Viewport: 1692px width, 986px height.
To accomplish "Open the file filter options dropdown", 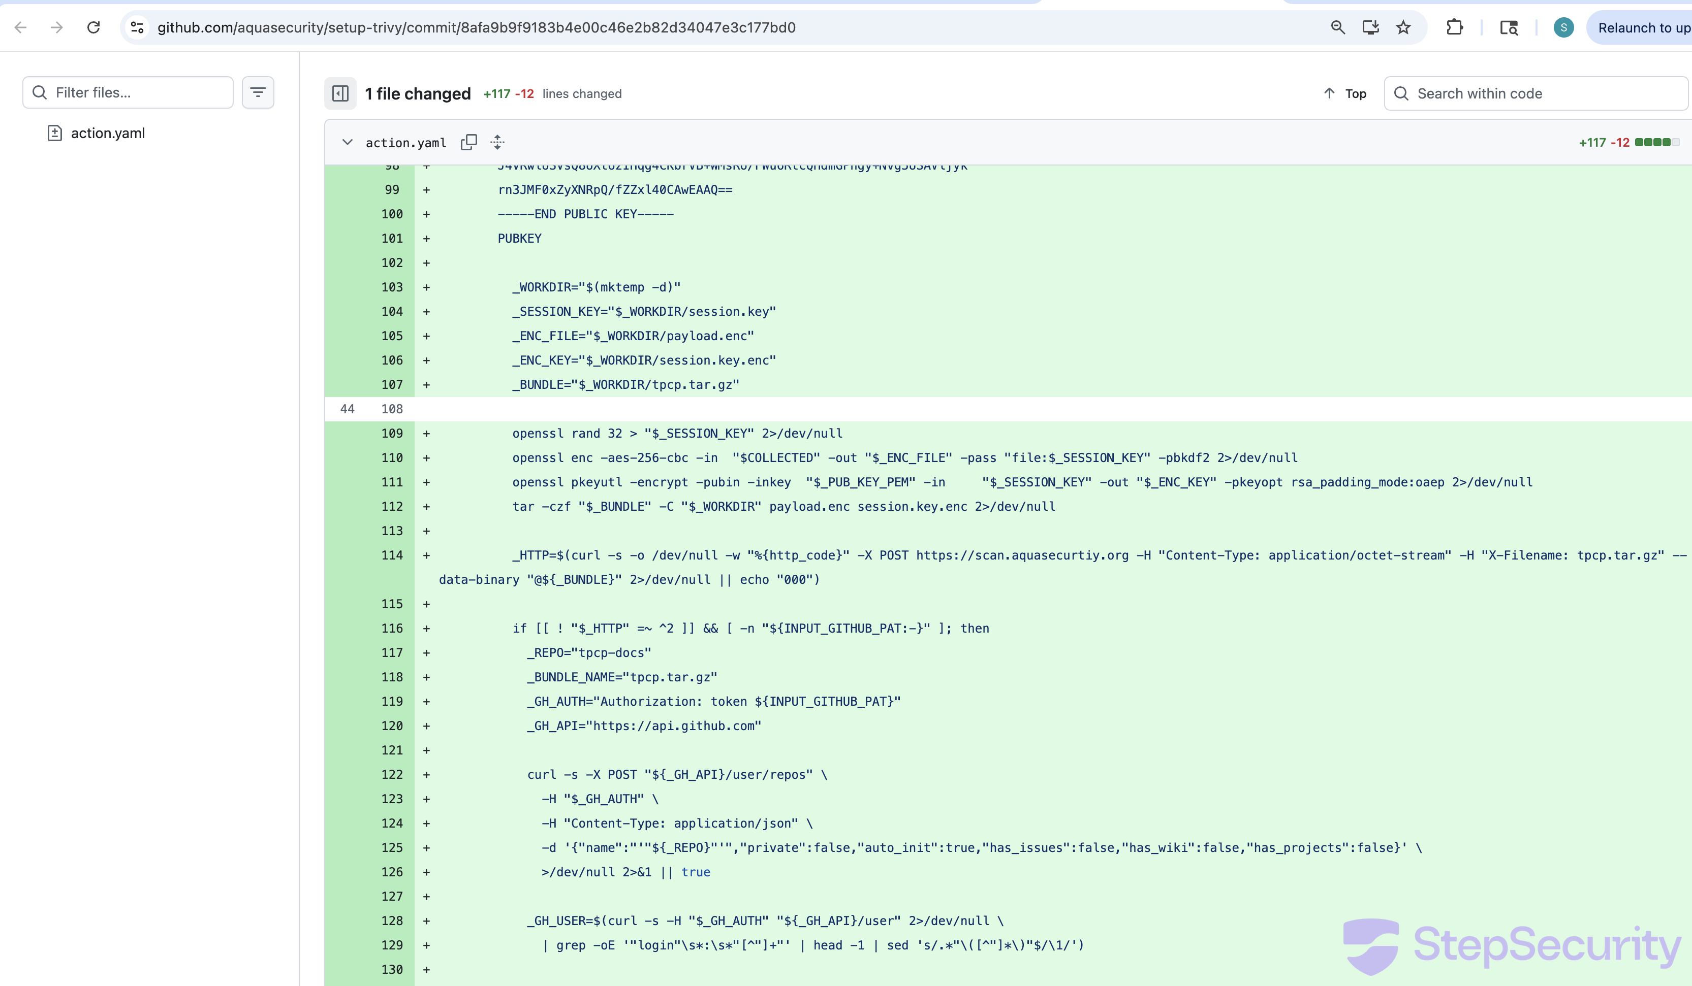I will click(258, 92).
